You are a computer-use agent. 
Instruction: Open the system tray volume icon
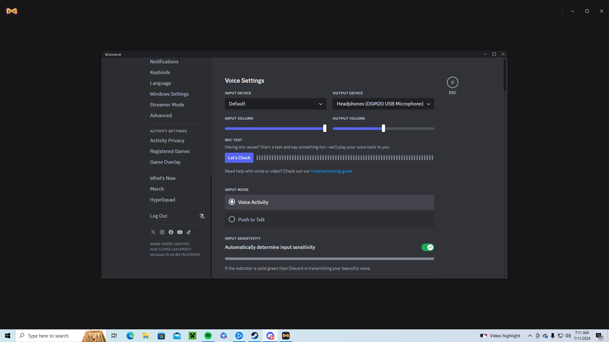568,336
